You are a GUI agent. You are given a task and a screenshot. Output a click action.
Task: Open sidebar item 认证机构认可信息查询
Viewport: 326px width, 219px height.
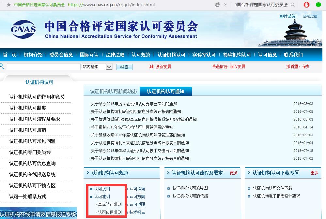coord(32,164)
